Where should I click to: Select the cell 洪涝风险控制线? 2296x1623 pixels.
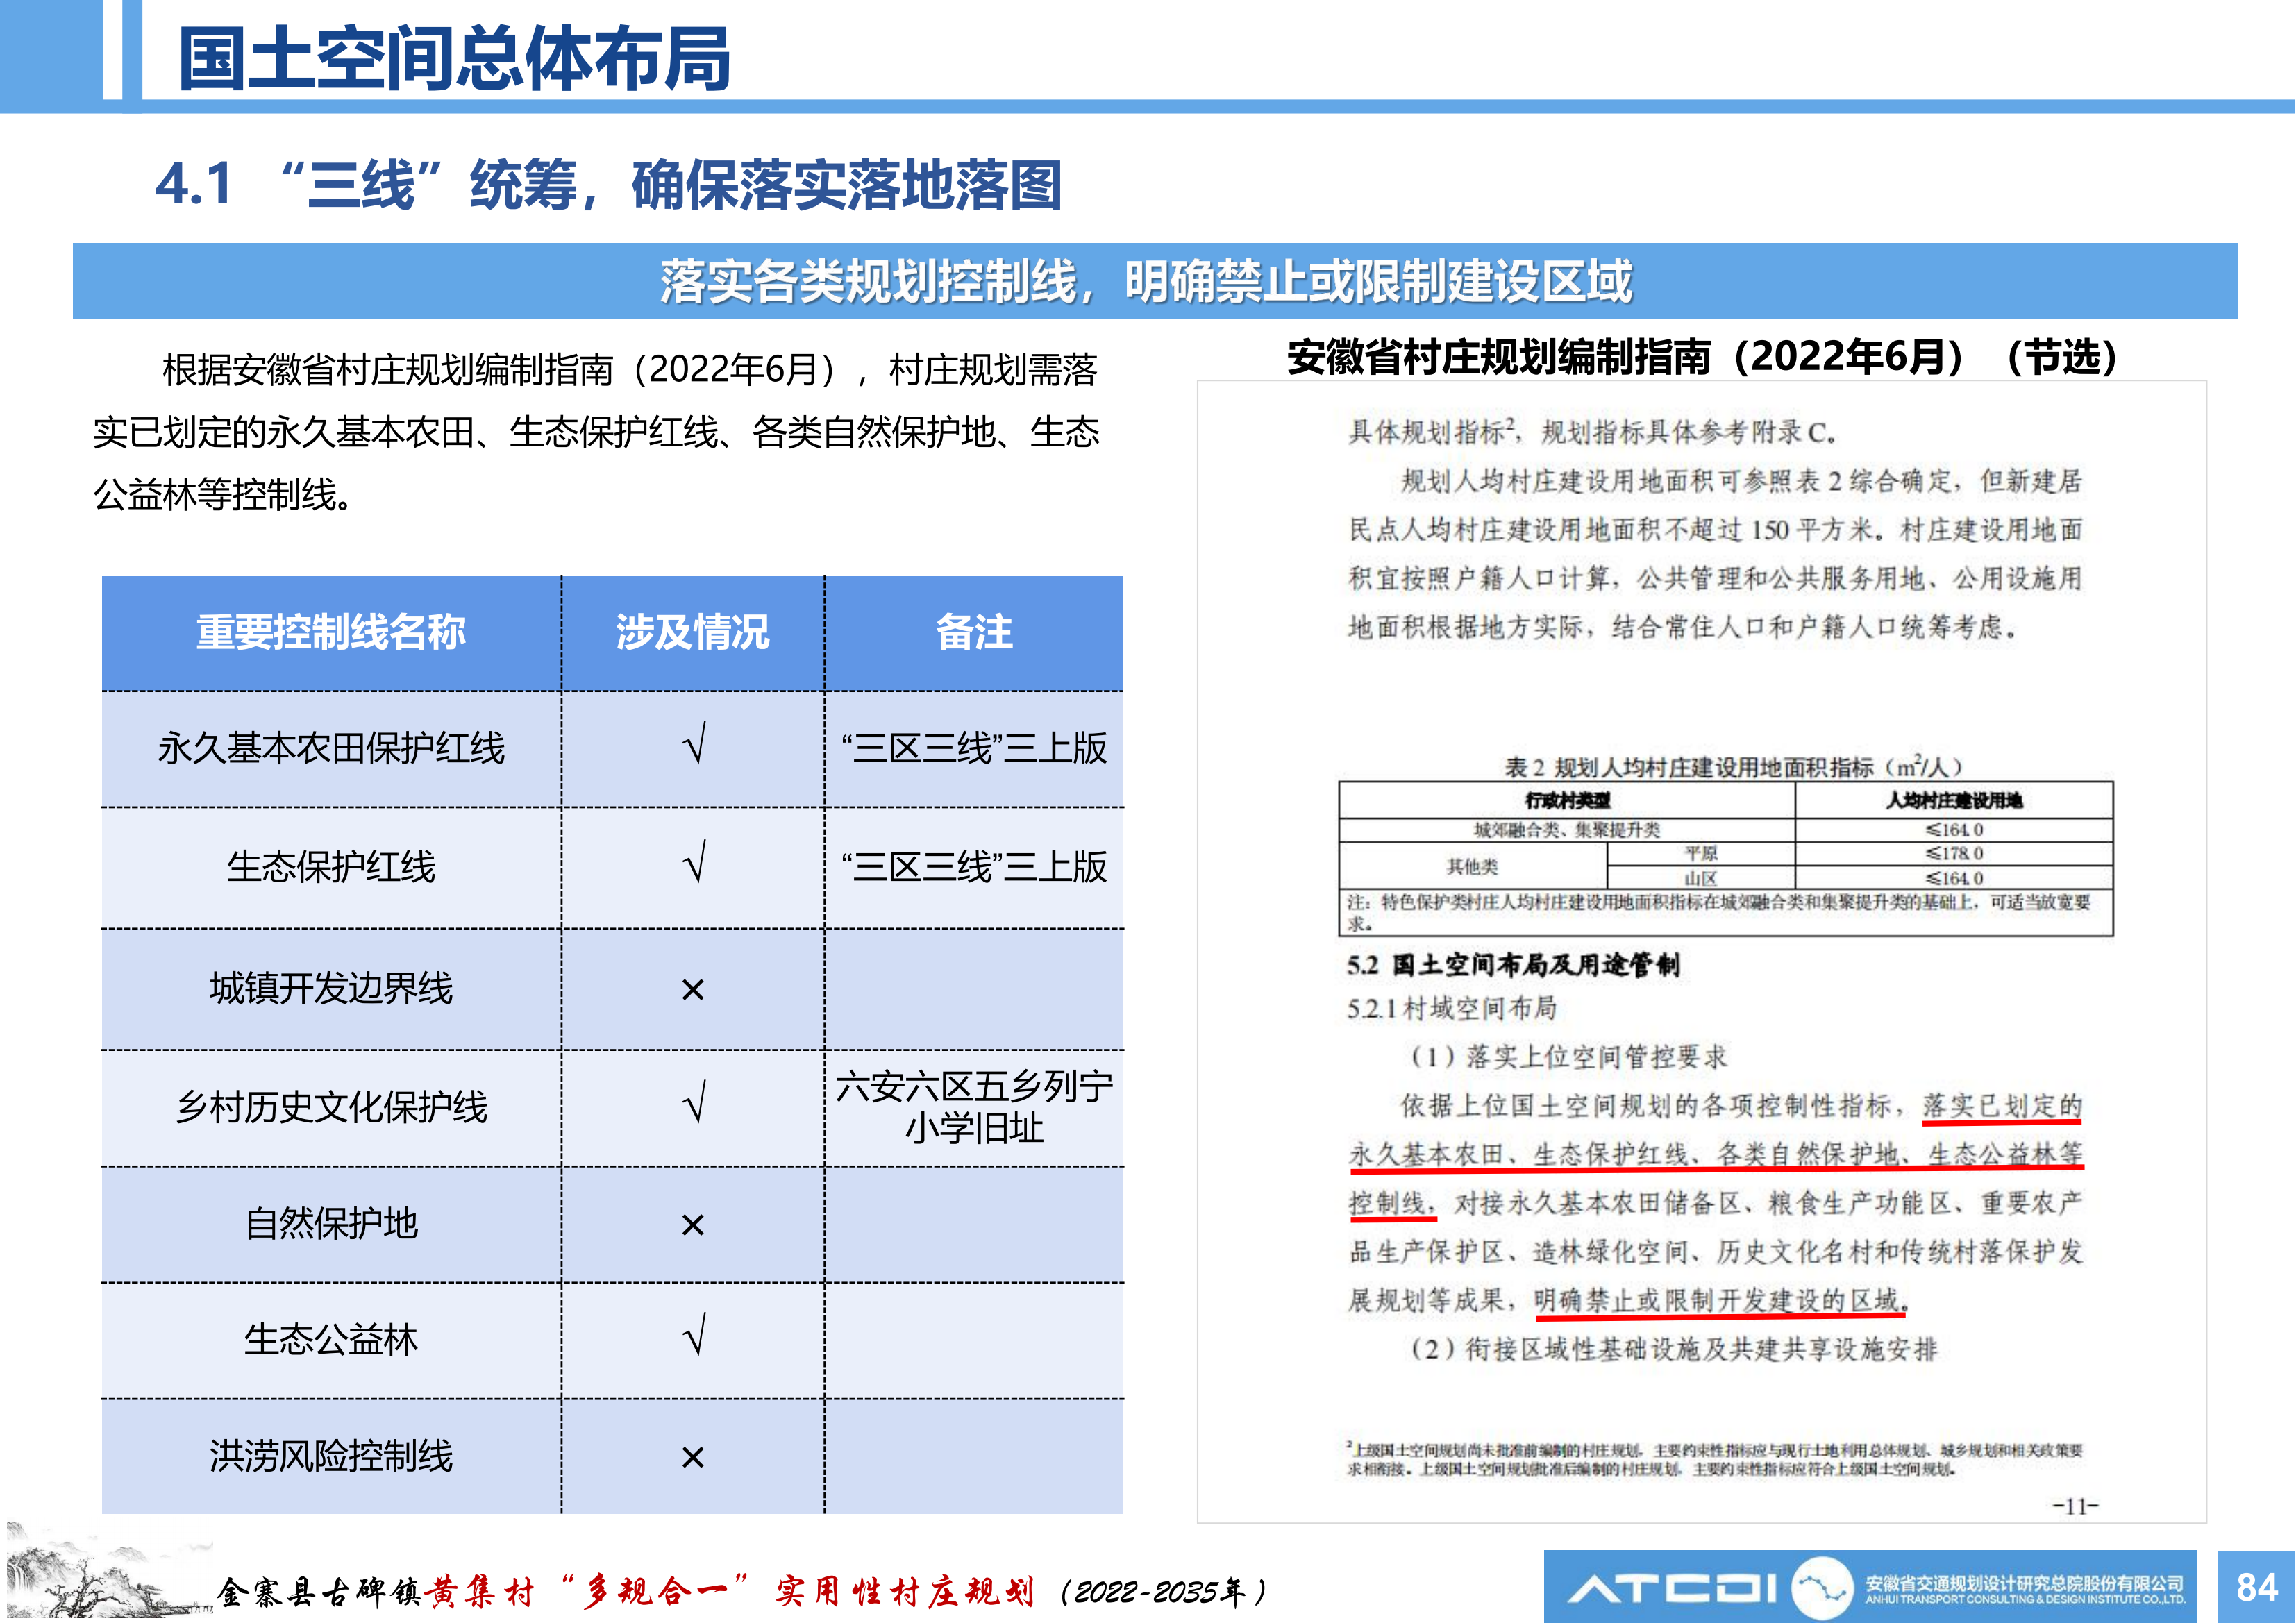pyautogui.click(x=331, y=1456)
